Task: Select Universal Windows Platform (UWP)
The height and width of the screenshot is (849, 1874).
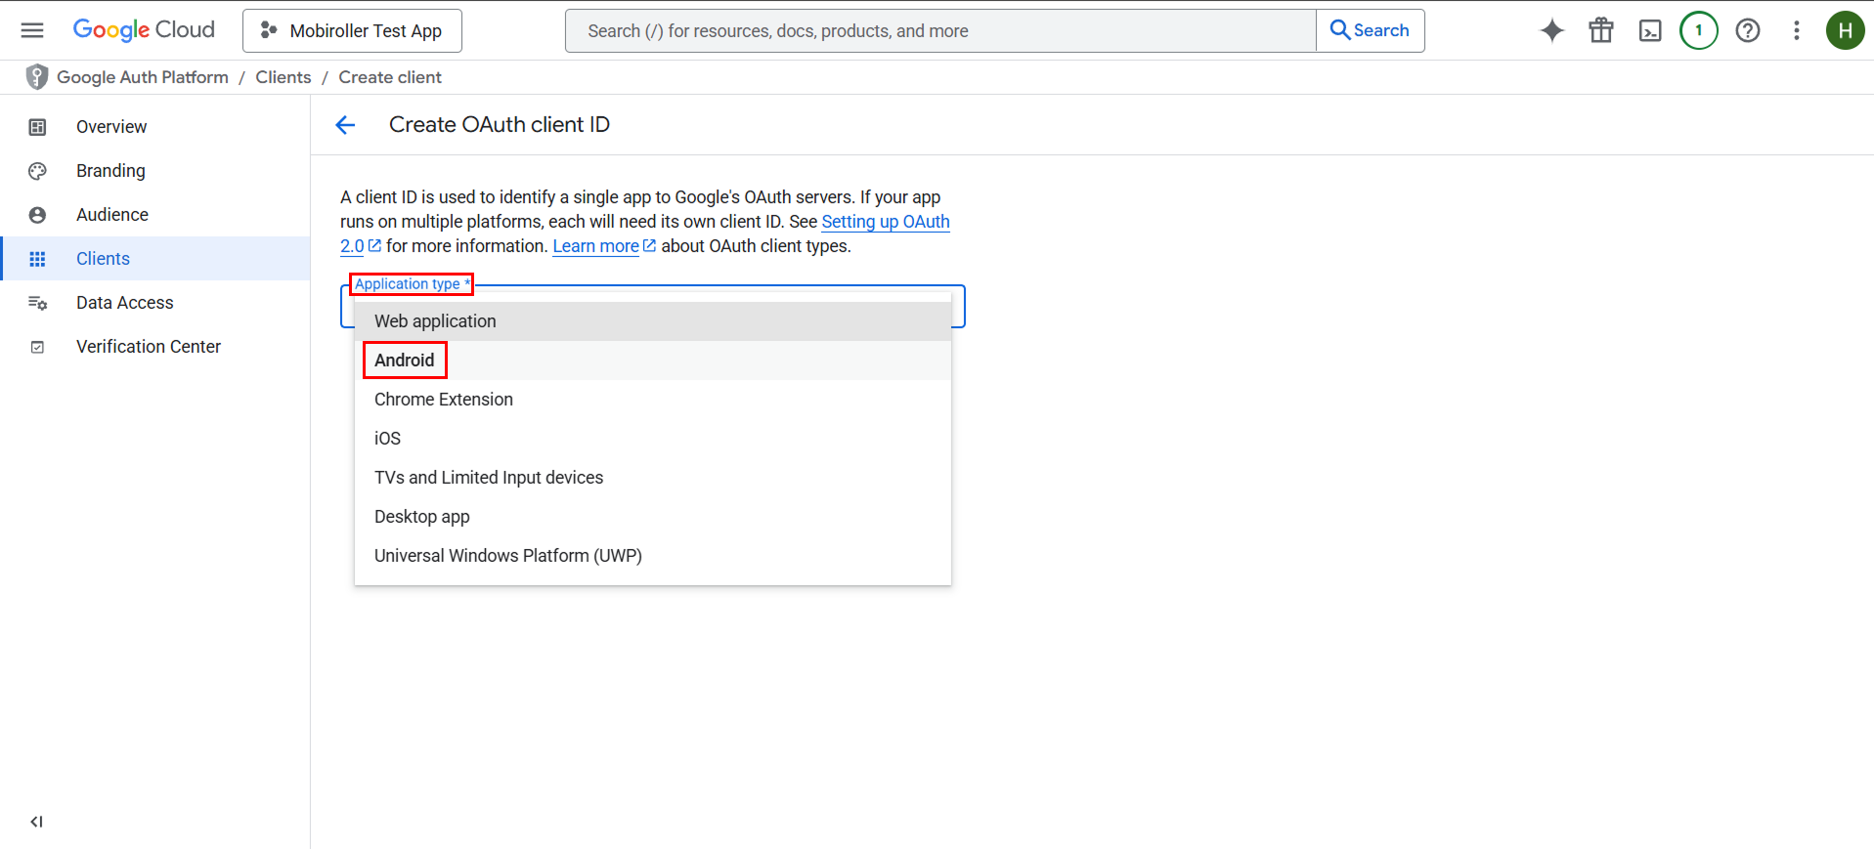Action: click(x=653, y=556)
